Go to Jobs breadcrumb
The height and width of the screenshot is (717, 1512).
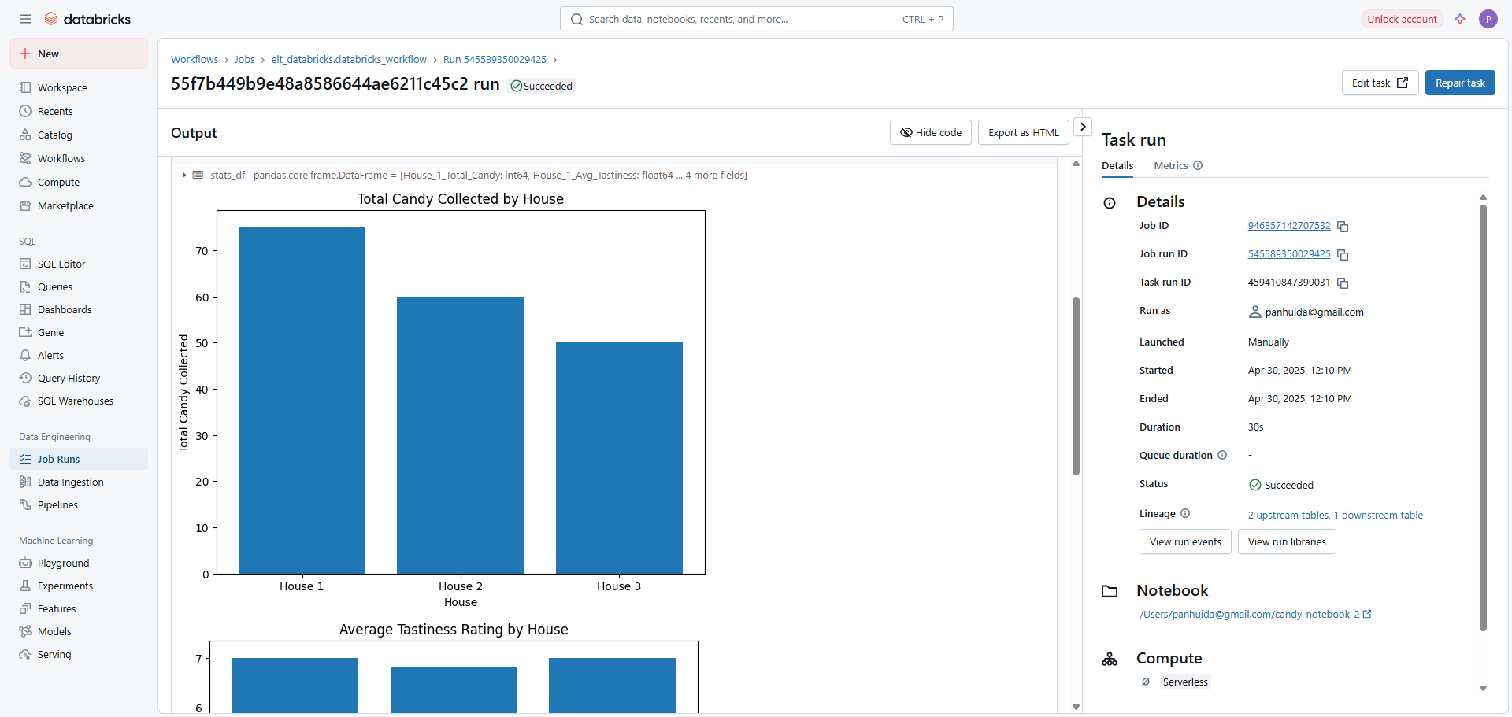click(245, 59)
